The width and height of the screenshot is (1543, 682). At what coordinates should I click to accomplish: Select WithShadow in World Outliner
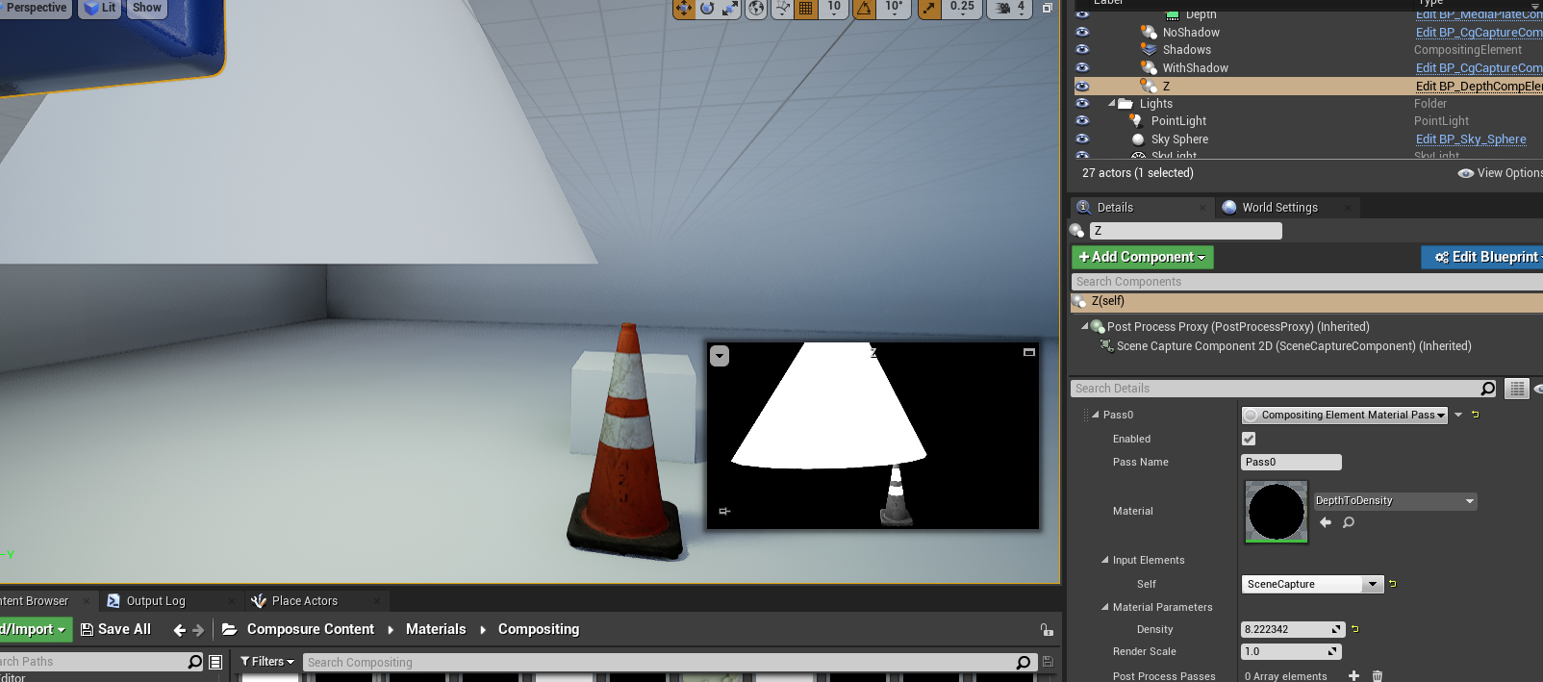1195,68
